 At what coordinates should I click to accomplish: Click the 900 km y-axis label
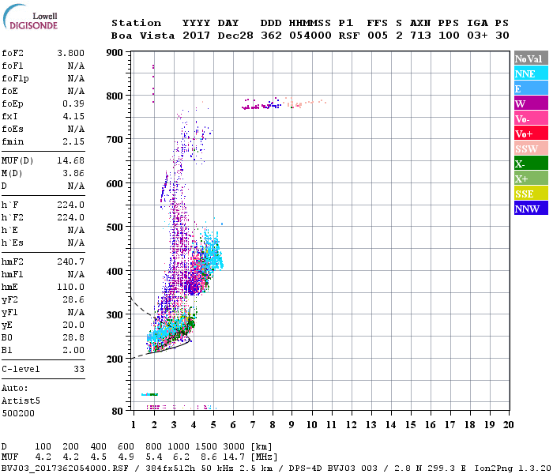point(115,53)
